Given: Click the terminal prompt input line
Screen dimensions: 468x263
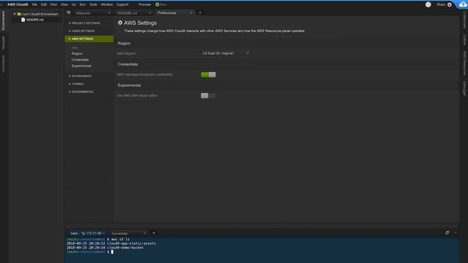Looking at the screenshot, I should point(262,252).
